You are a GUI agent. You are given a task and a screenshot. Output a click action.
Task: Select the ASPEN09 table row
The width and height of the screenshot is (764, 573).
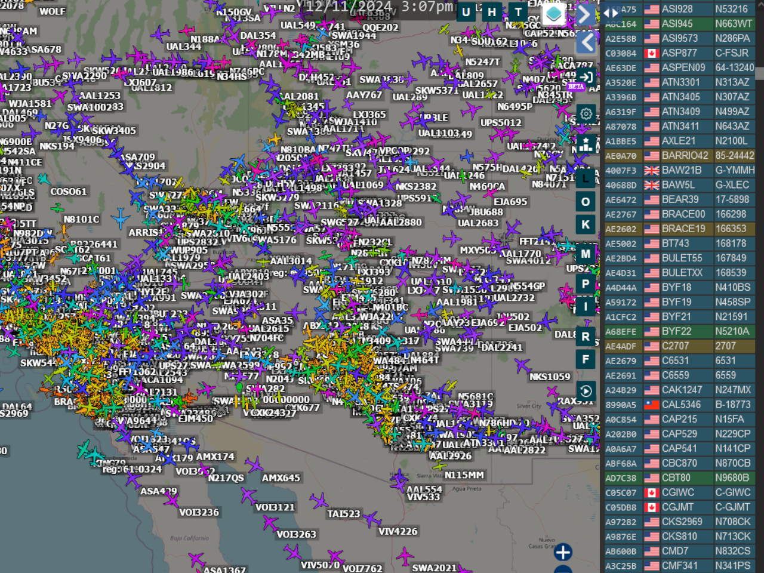pos(680,67)
